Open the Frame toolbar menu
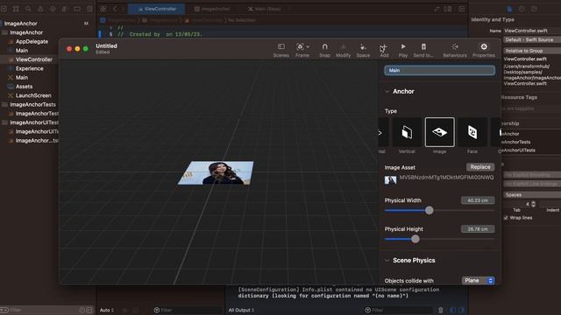Screen dimensions: 561x315 (302, 51)
